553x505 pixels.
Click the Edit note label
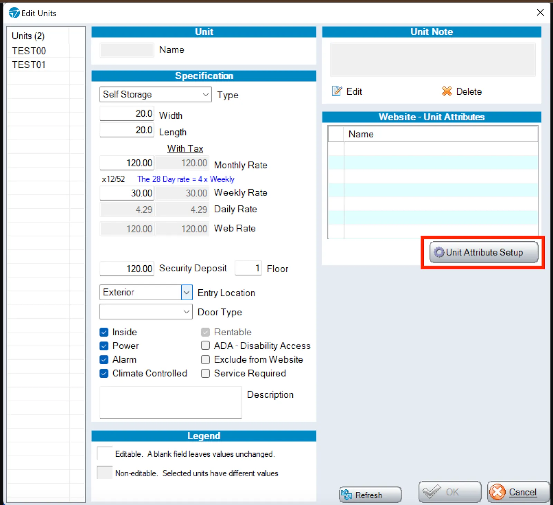(x=354, y=91)
